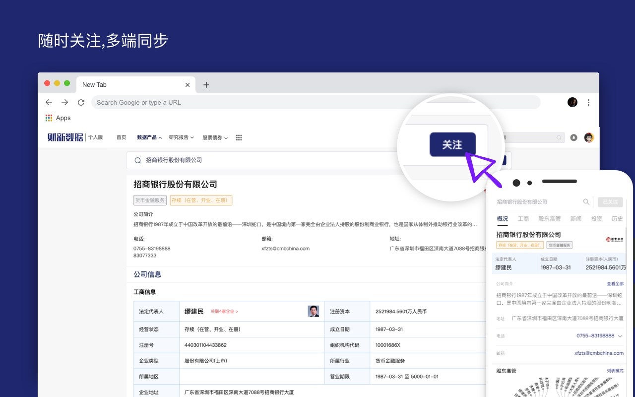
Task: Tap 查看全部 next to 公司简介 on the phone
Action: coord(615,284)
